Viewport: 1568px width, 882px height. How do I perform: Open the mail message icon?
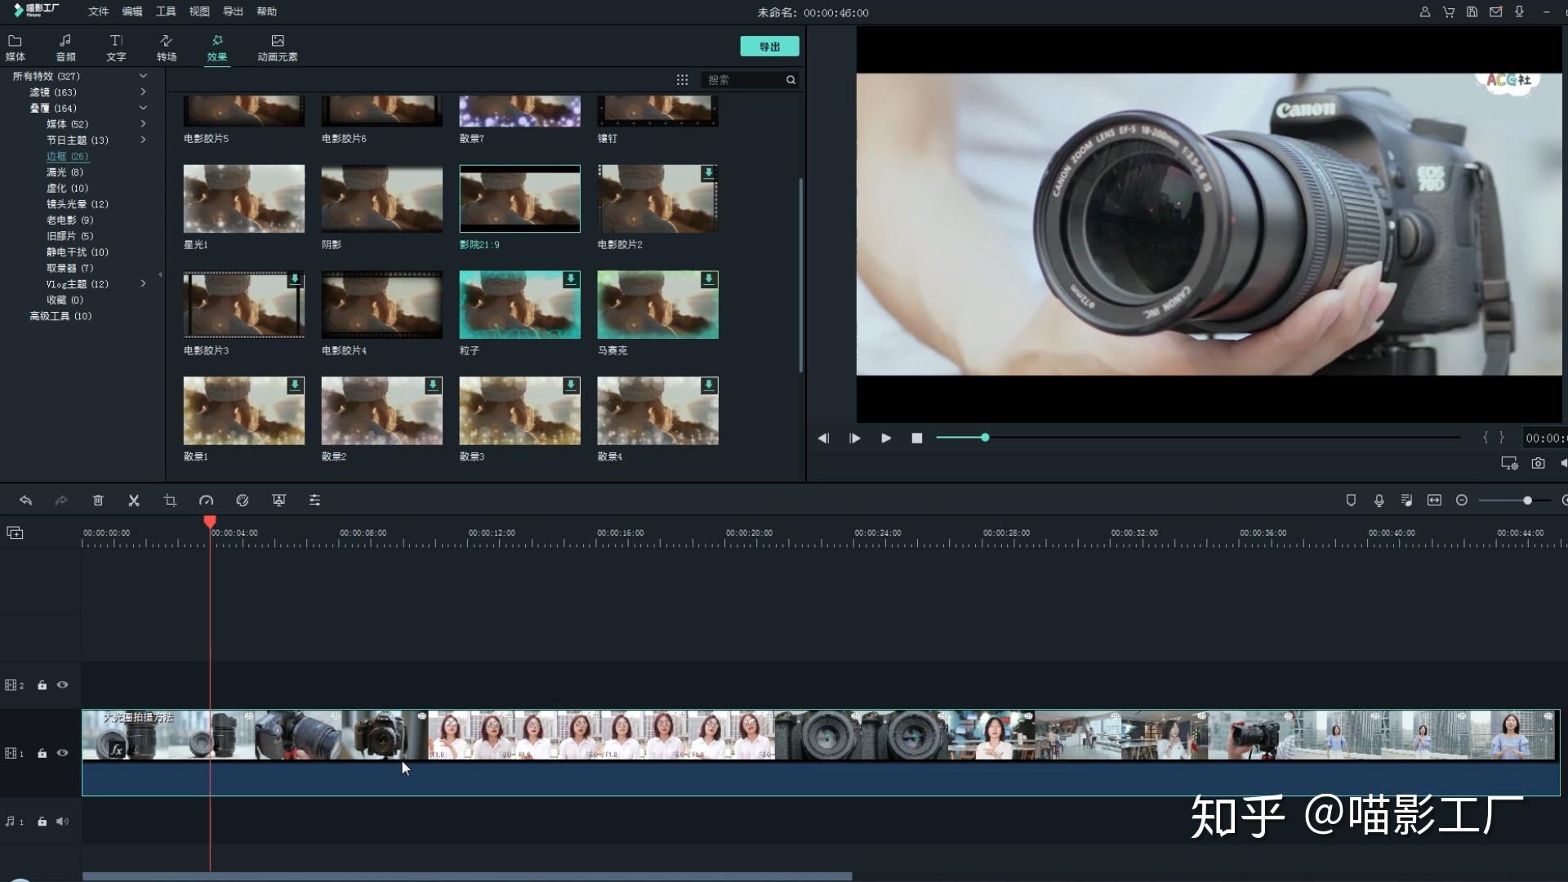coord(1495,11)
